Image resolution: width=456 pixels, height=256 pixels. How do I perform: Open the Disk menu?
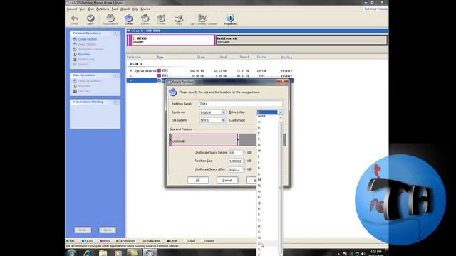point(91,9)
